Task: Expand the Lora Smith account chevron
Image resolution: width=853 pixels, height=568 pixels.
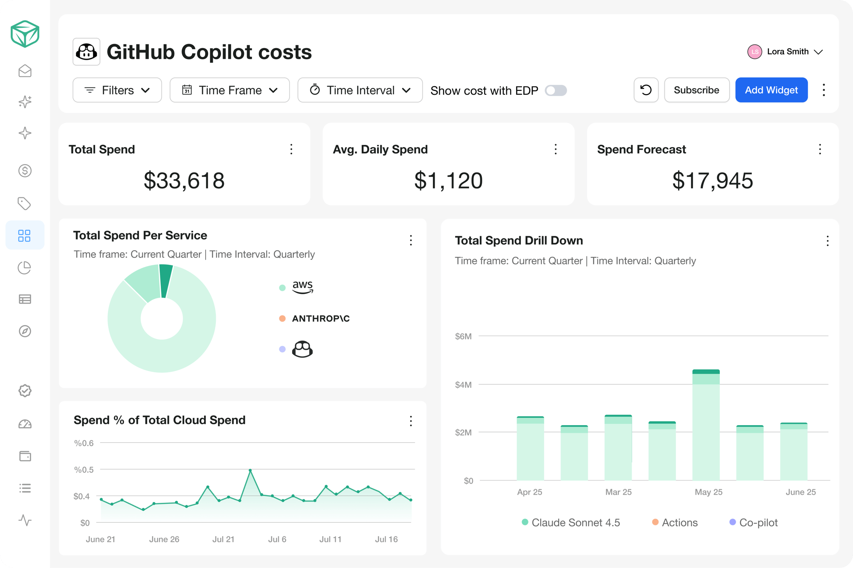Action: click(x=818, y=52)
